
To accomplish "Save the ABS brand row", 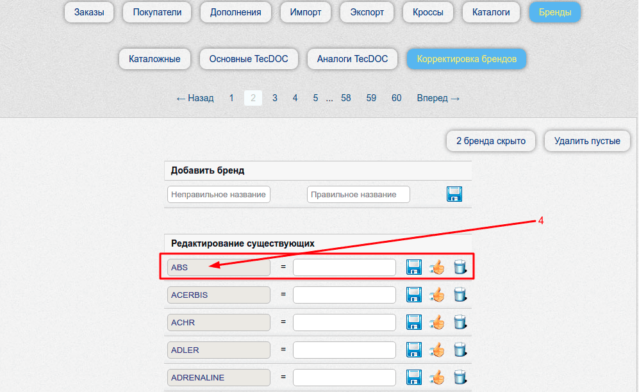I will click(414, 268).
